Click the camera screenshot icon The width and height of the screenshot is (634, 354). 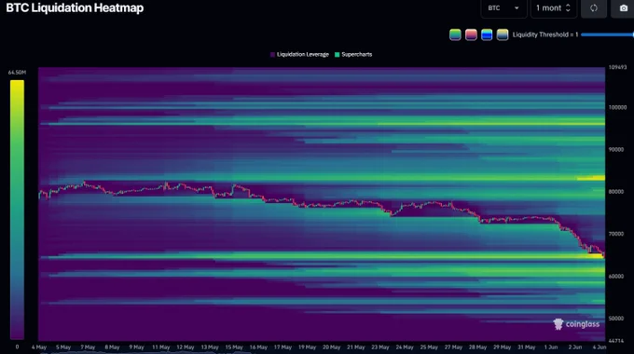623,8
